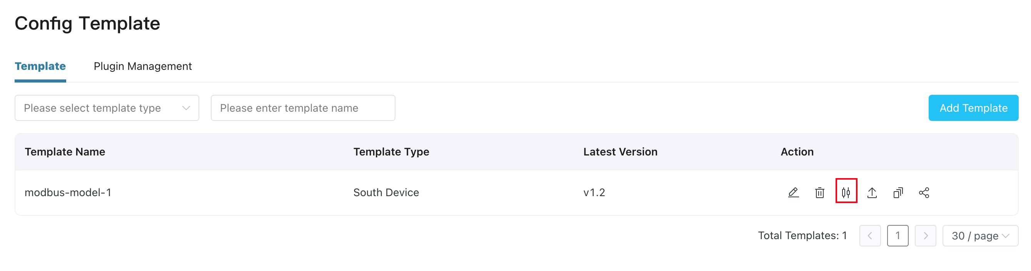Select page number 1 in pagination
The height and width of the screenshot is (271, 1031).
(898, 235)
